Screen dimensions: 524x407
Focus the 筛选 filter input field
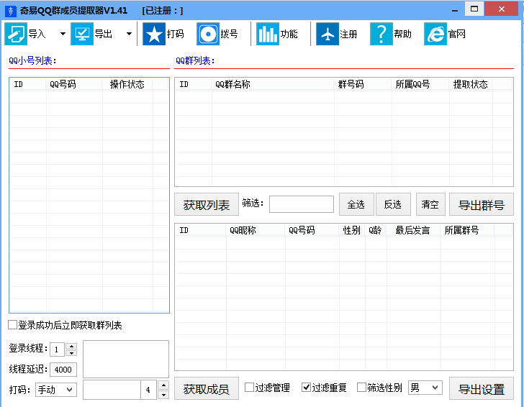coord(302,204)
